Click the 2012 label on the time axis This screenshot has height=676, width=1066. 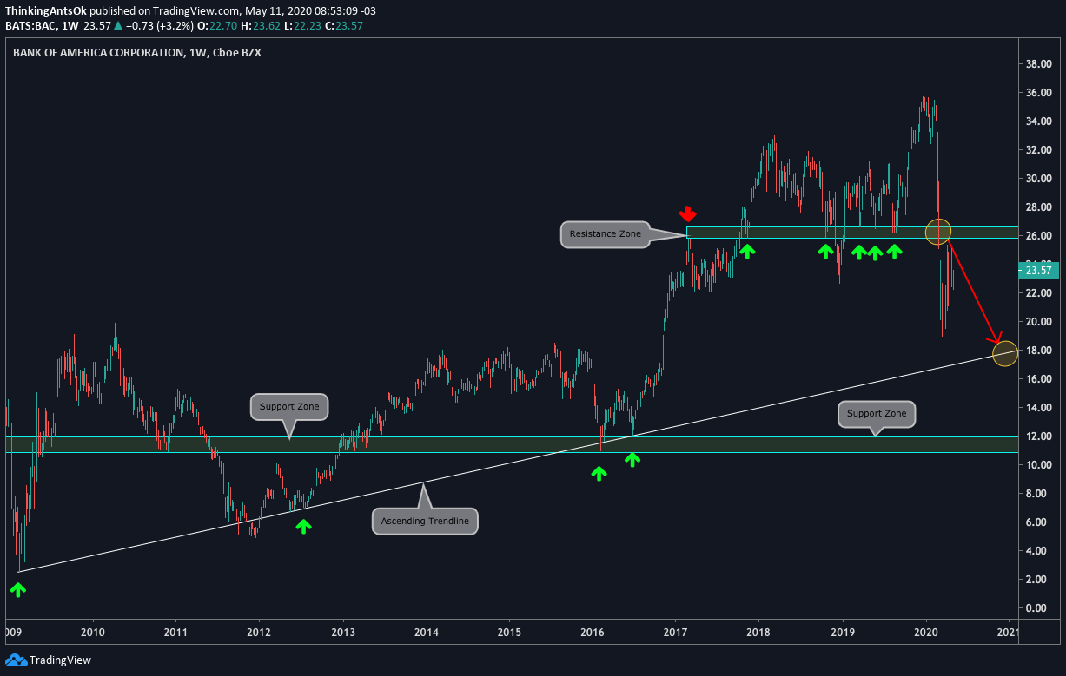coord(260,632)
